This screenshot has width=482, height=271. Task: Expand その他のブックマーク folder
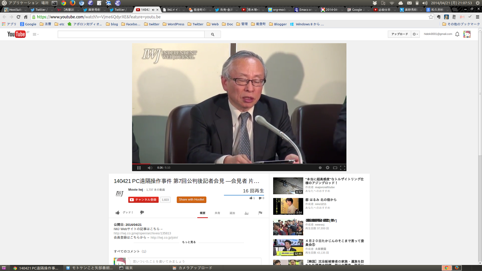[x=461, y=24]
